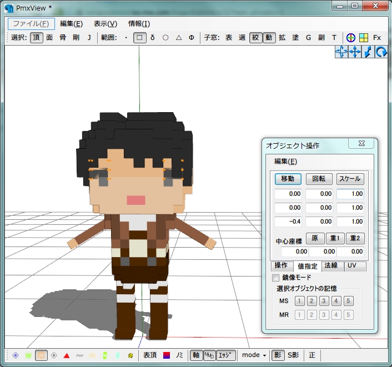Select the square □ range selection shape
Screen dimensions: 392x367
click(139, 38)
